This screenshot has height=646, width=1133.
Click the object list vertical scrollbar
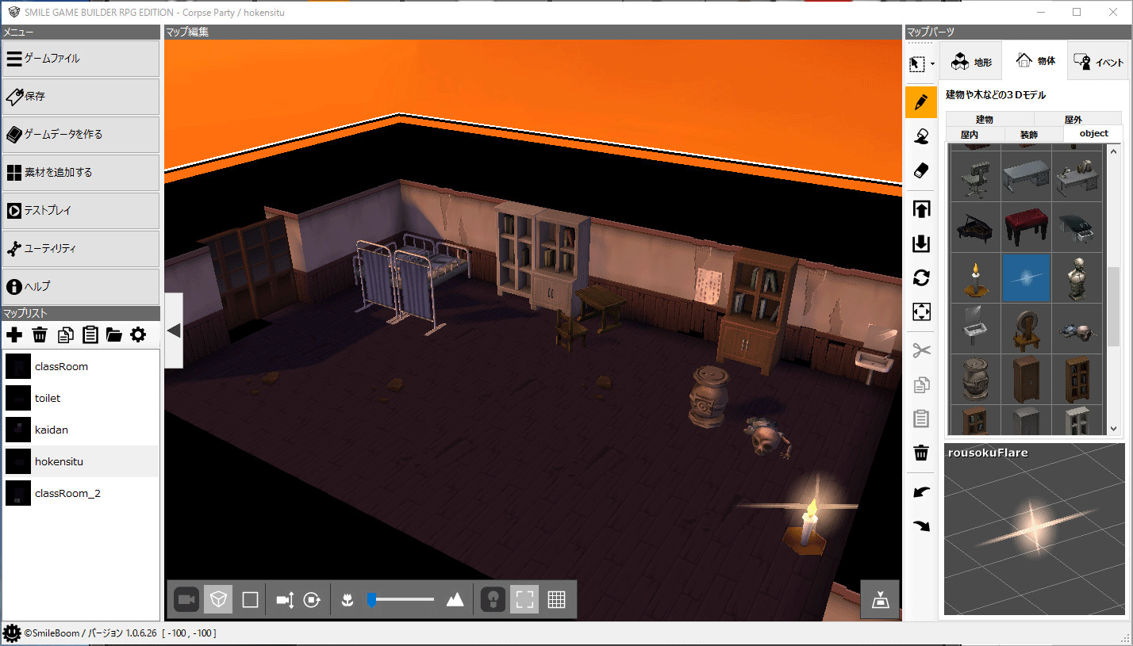(1114, 306)
